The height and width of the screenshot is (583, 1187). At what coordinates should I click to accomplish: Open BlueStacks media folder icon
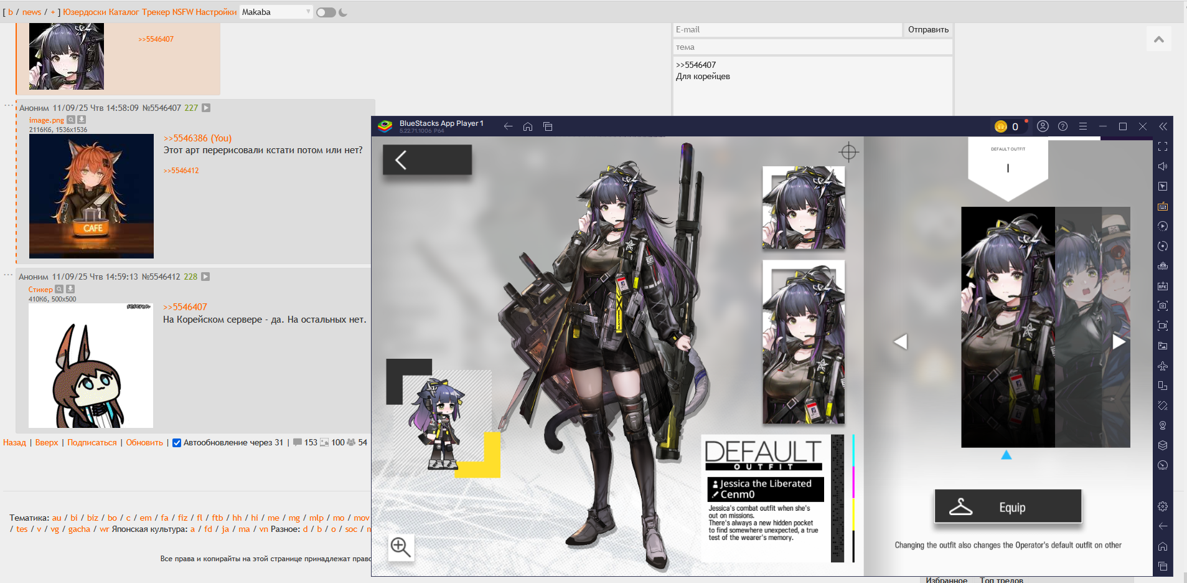click(x=1163, y=346)
